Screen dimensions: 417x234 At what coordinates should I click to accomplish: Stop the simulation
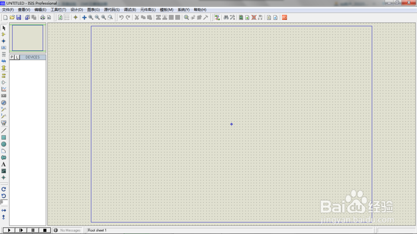pos(45,230)
